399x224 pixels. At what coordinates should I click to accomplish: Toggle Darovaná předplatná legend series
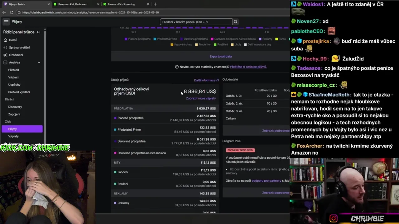194,39
